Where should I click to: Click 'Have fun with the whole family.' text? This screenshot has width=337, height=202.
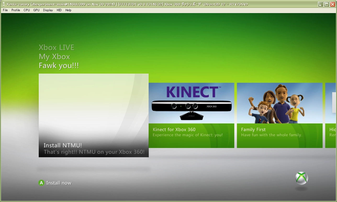271,135
